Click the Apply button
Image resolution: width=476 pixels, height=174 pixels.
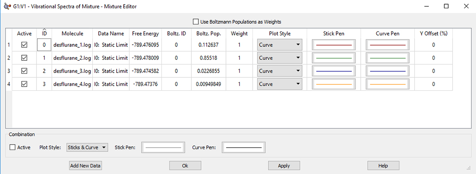284,166
